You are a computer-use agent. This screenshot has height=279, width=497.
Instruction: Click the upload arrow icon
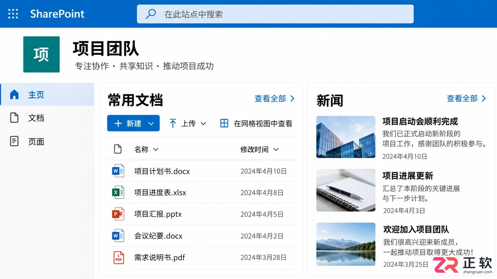pos(173,123)
